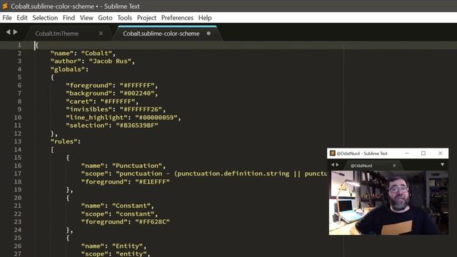Screen dimensions: 457x257
Task: Open tab dropdown arrow in @OdatNurd window
Action: tap(443, 165)
